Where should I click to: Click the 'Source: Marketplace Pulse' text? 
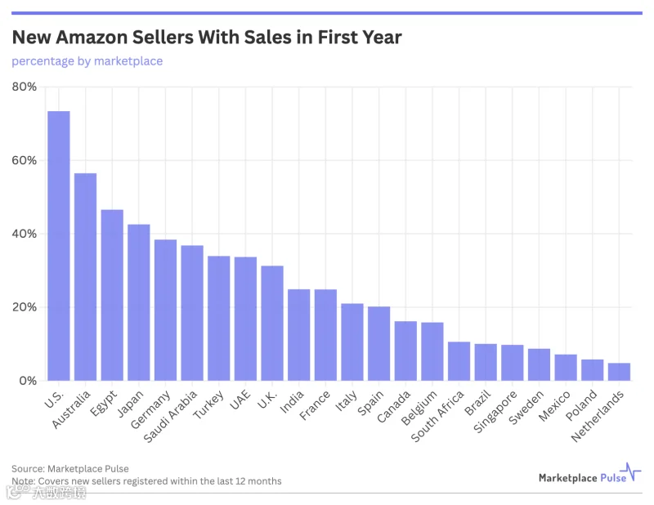tap(70, 469)
